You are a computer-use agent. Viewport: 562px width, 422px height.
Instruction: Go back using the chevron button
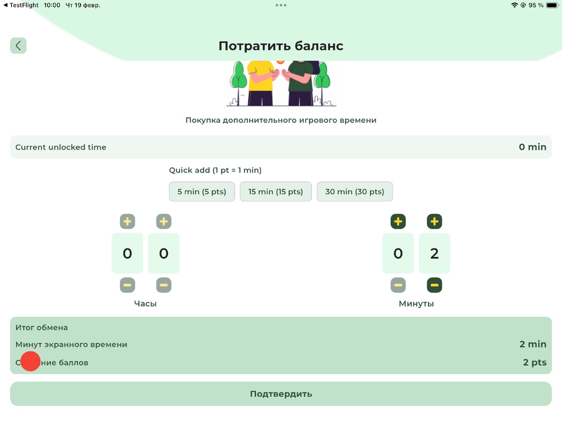coord(18,45)
